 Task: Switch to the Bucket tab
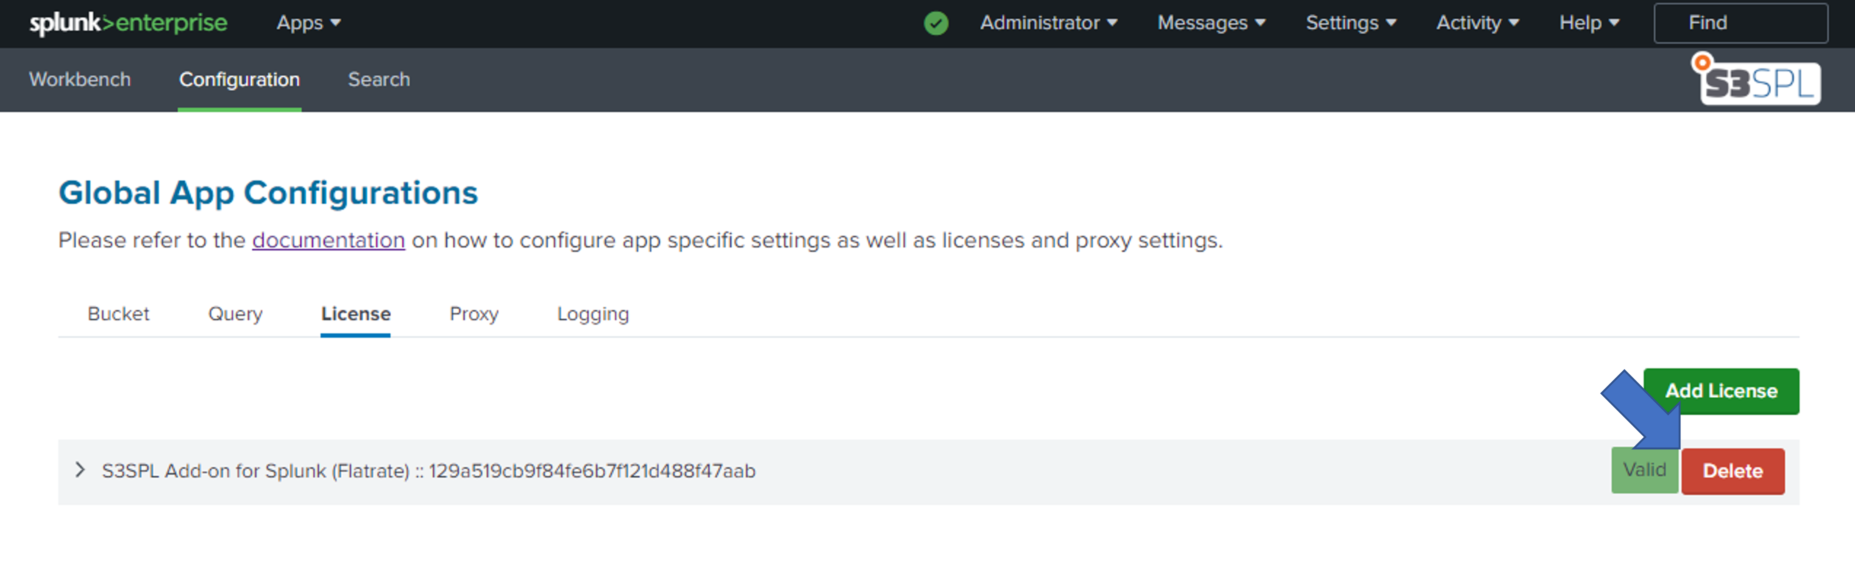(118, 314)
